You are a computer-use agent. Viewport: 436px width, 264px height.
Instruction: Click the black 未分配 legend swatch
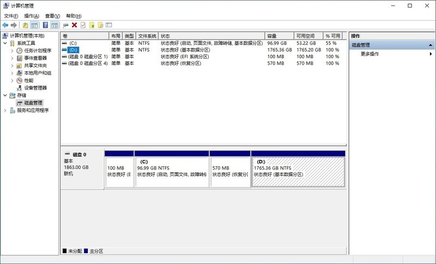64,251
